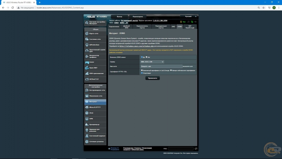Open Alexa & IFTTT sidebar item
The width and height of the screenshot is (282, 159).
click(95, 107)
